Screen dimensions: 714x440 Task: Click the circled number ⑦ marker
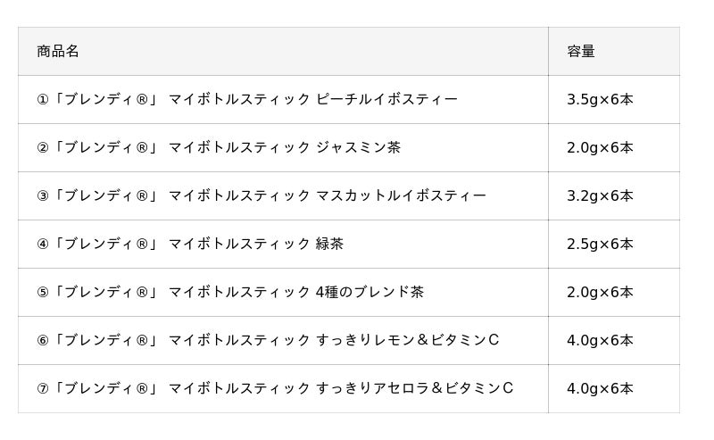[x=43, y=388]
